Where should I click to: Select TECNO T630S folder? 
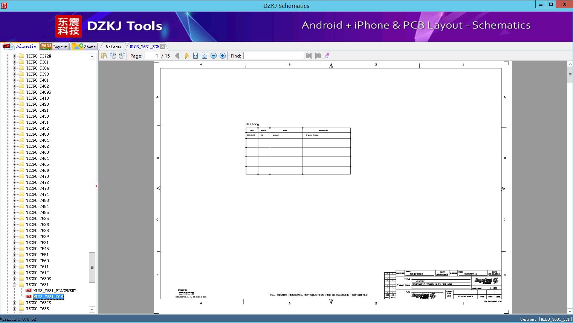click(x=38, y=279)
